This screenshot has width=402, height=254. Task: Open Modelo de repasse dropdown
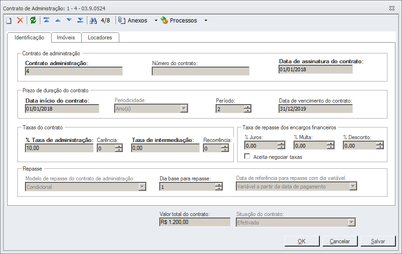(x=142, y=187)
